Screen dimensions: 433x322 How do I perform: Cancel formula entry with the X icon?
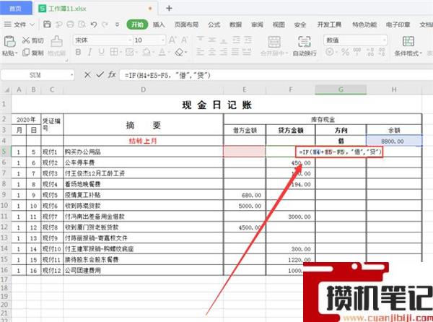point(87,74)
